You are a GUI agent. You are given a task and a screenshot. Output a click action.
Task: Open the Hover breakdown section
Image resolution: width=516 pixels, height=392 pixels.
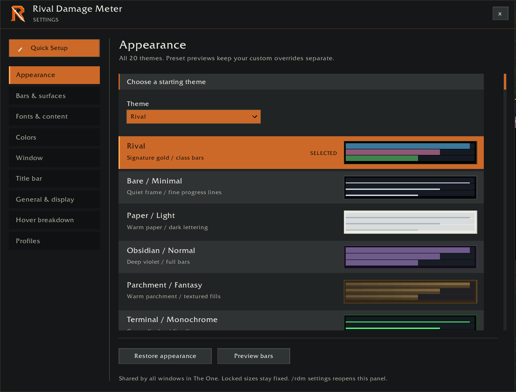pos(54,220)
